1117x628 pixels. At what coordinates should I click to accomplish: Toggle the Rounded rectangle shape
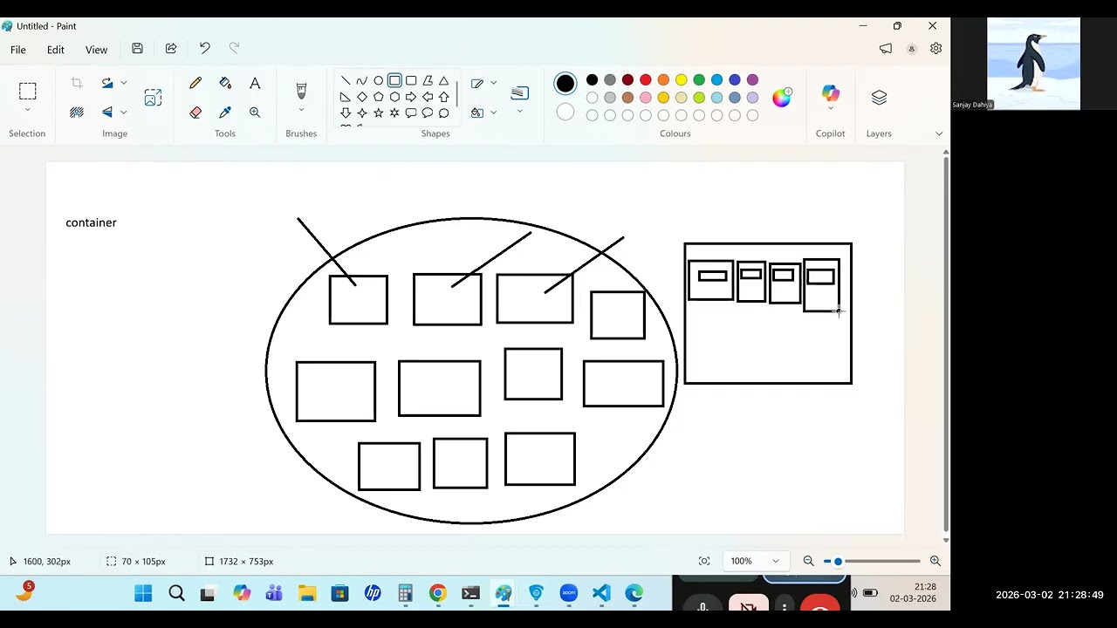coord(411,80)
